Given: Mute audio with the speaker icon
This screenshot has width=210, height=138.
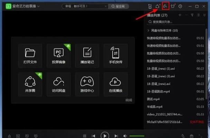Looking at the screenshot, I should tap(125, 136).
